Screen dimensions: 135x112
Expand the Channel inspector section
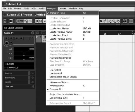pos(16,87)
